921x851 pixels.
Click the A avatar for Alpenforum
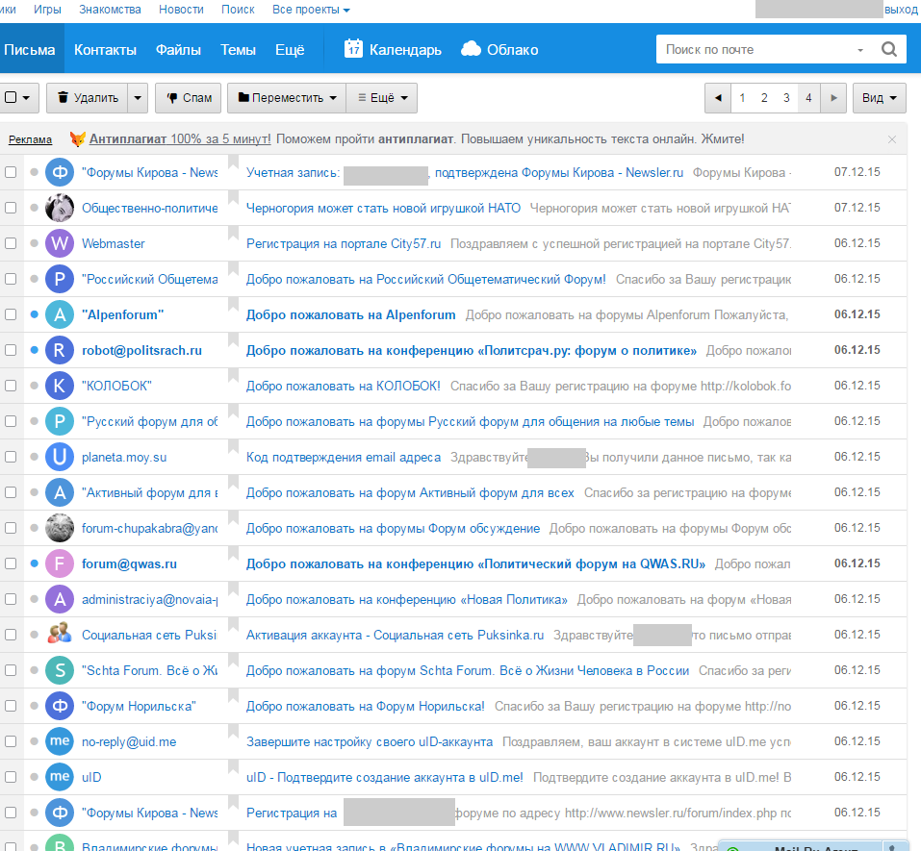(60, 314)
